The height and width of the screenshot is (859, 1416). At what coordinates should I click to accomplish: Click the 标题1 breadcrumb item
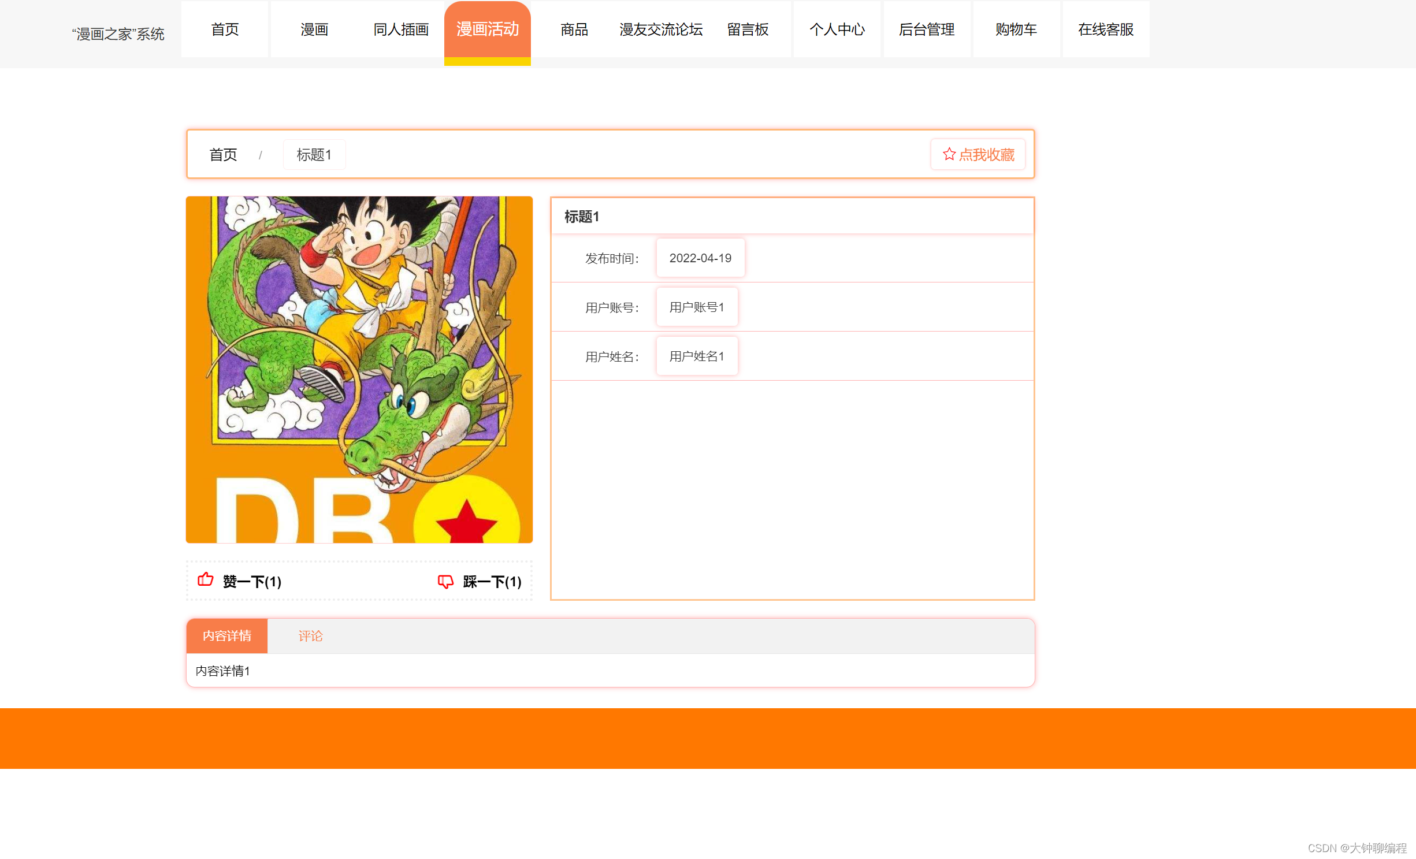(314, 155)
